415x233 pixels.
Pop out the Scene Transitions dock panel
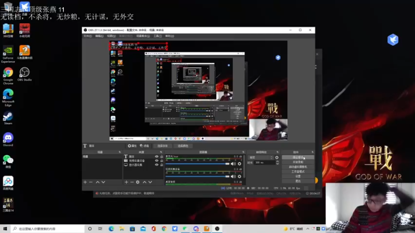278,152
